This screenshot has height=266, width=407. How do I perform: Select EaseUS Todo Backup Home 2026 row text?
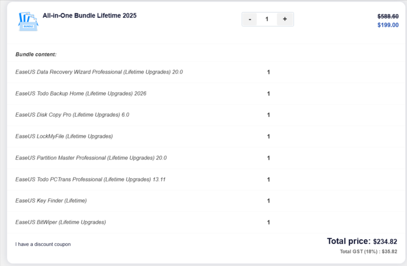81,94
